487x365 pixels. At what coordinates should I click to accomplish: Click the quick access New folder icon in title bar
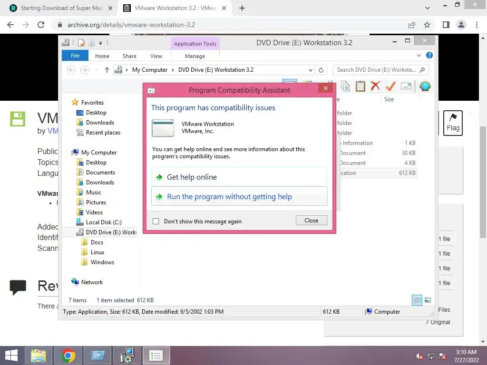[x=92, y=43]
